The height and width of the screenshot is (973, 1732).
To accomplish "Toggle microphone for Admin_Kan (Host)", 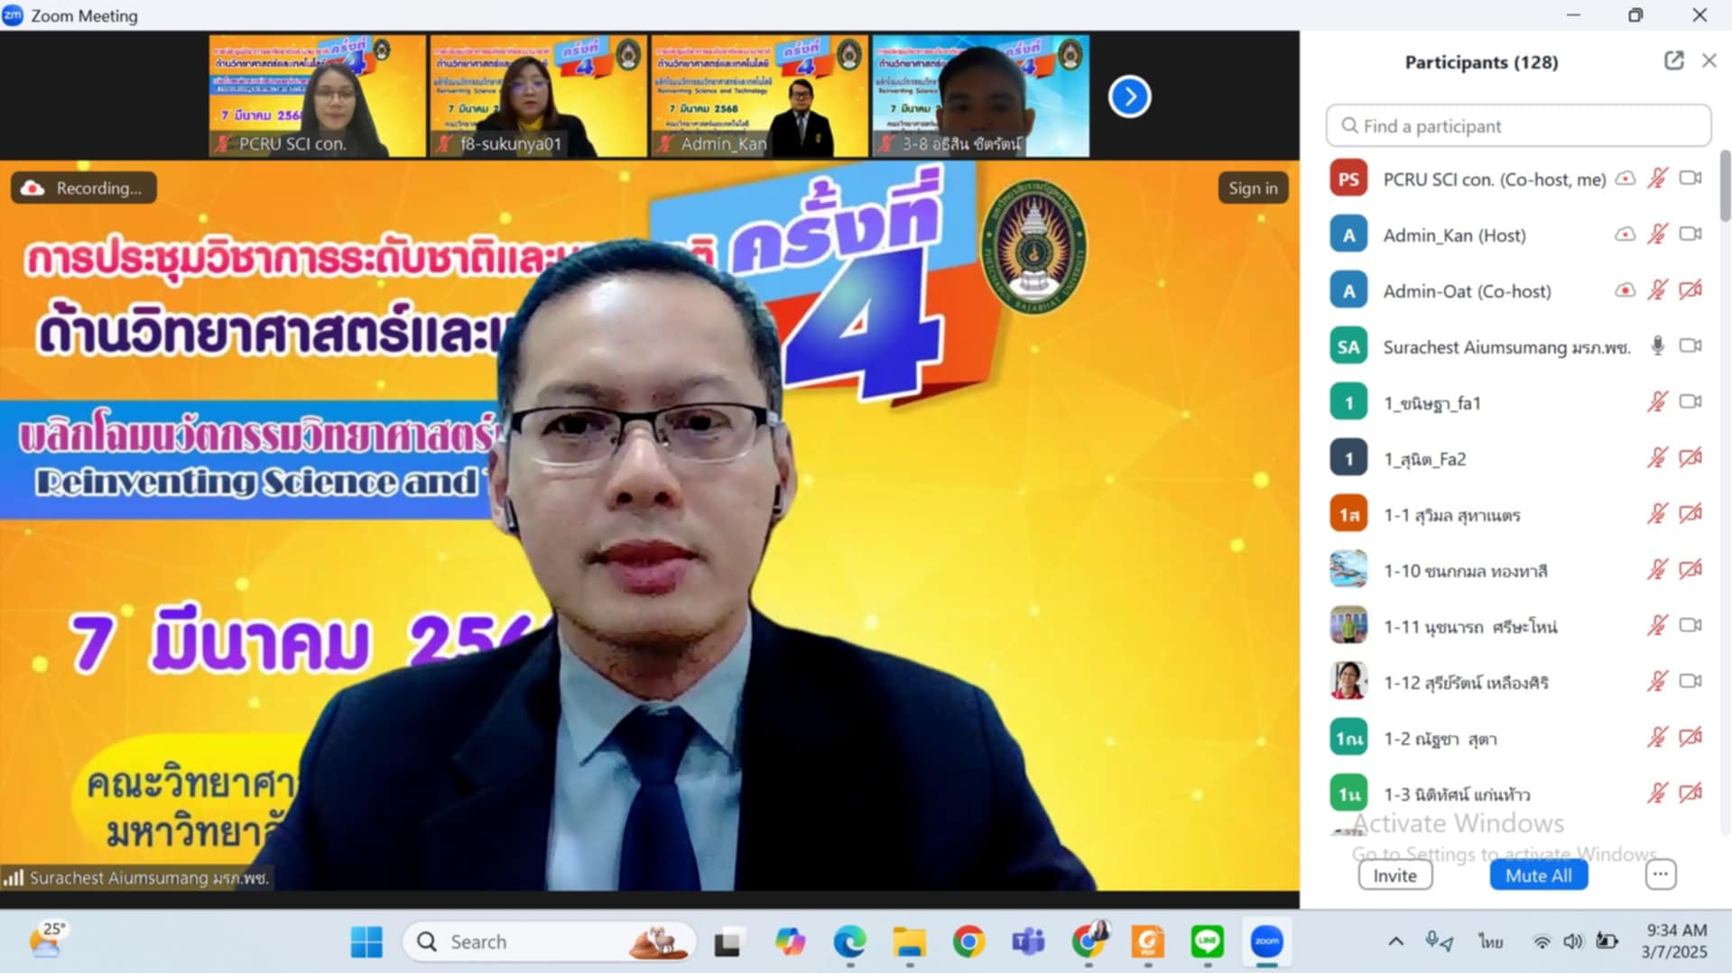I will pyautogui.click(x=1657, y=234).
